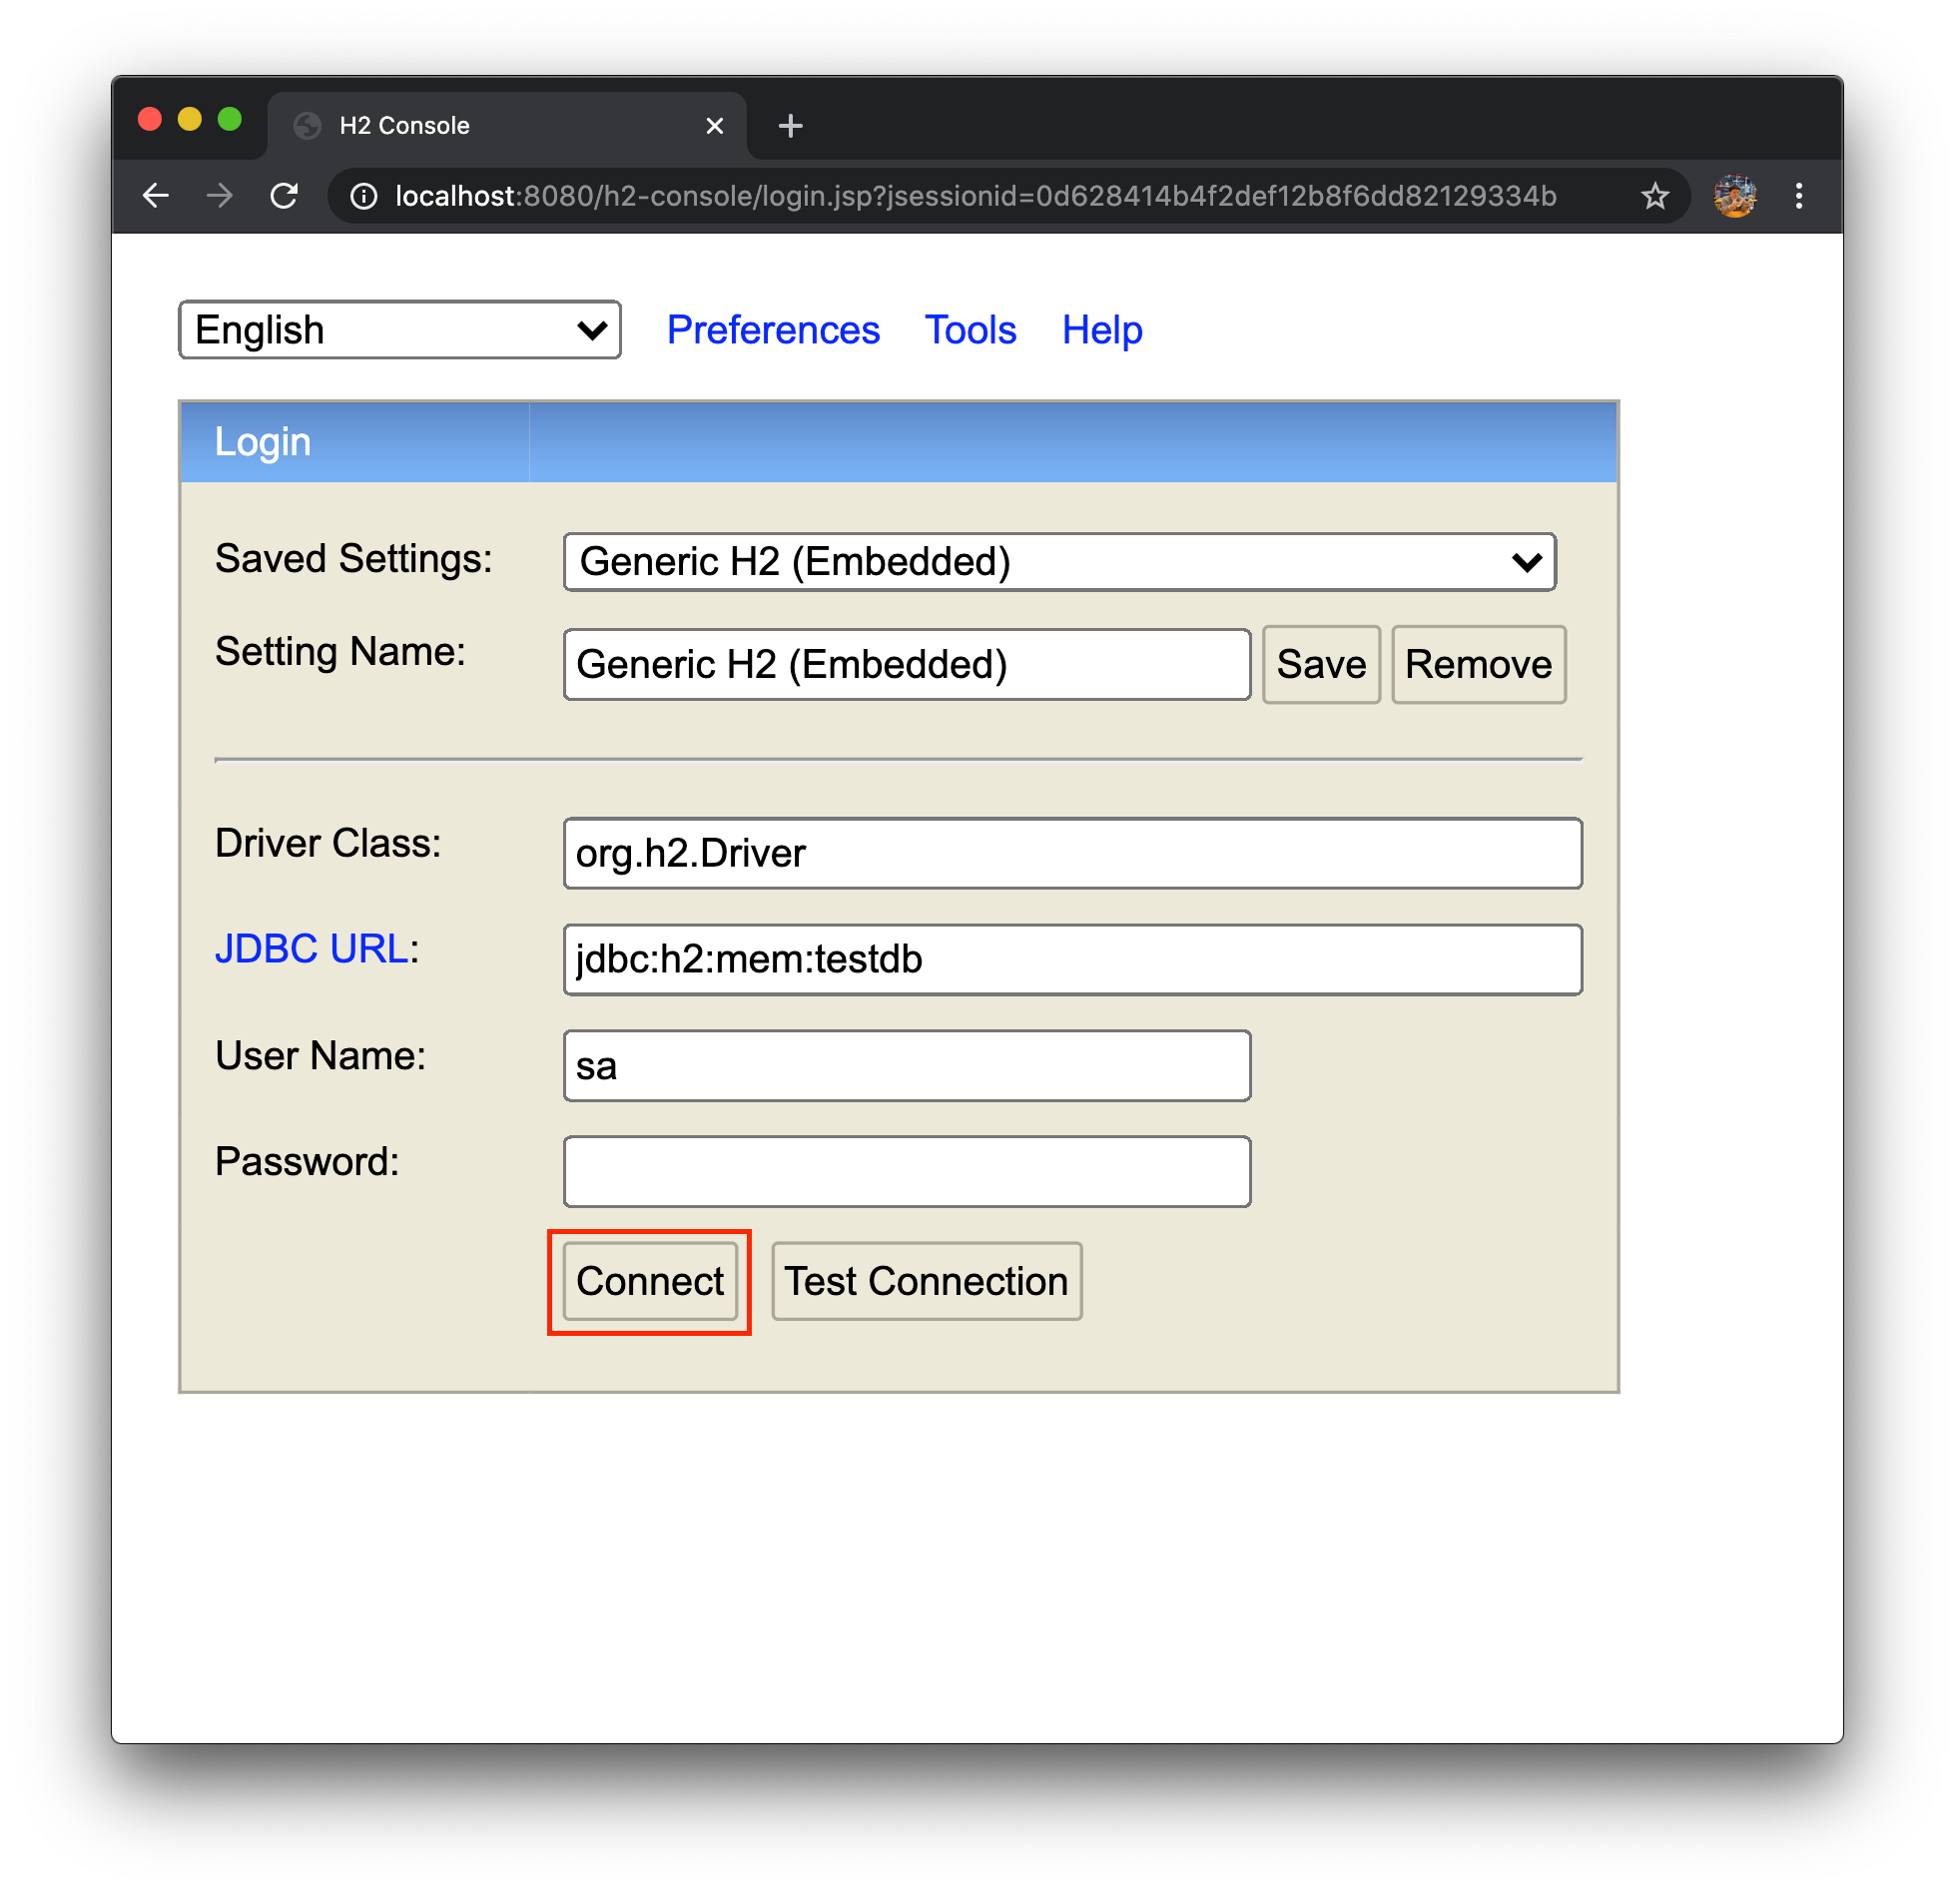Save the current setting name

(x=1320, y=665)
